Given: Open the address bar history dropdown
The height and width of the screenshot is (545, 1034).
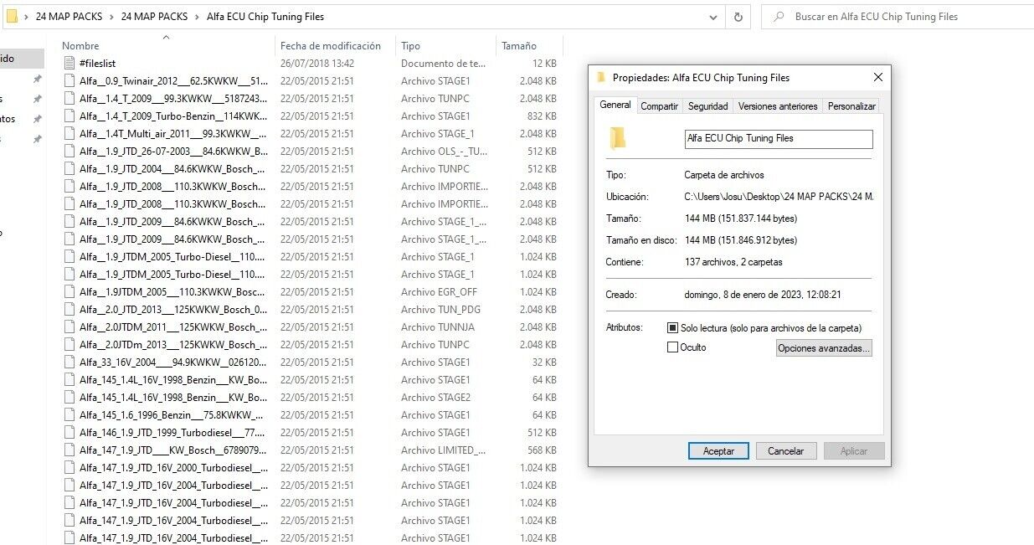Looking at the screenshot, I should 712,17.
